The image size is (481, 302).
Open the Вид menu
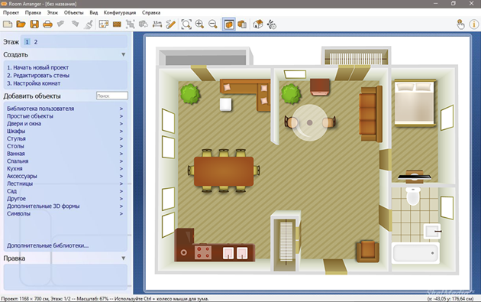[94, 12]
